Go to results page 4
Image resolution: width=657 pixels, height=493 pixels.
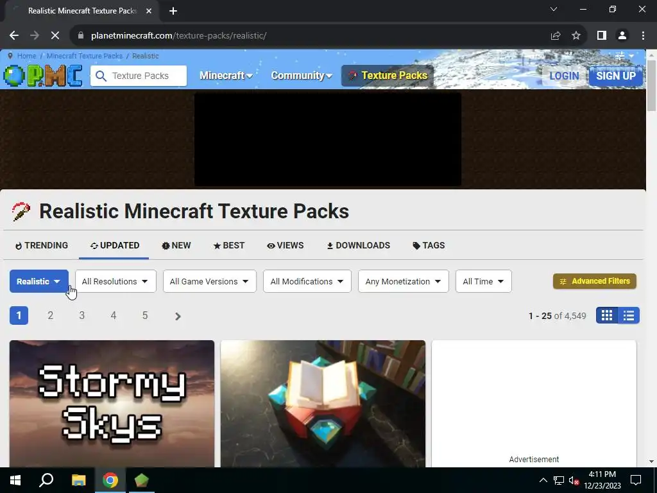coord(113,316)
